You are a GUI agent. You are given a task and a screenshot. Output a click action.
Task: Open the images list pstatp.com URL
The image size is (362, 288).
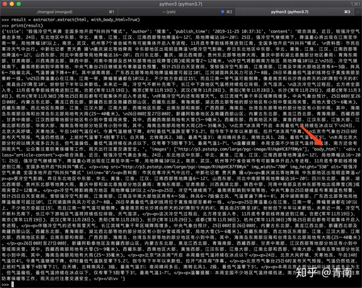point(241,149)
